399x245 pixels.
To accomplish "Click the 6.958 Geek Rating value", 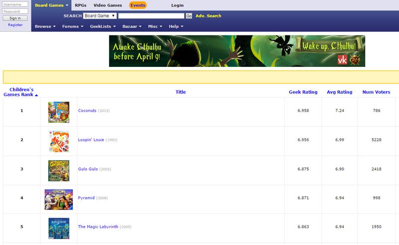I will (303, 111).
